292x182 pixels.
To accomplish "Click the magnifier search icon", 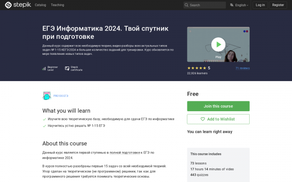I will click(186, 5).
